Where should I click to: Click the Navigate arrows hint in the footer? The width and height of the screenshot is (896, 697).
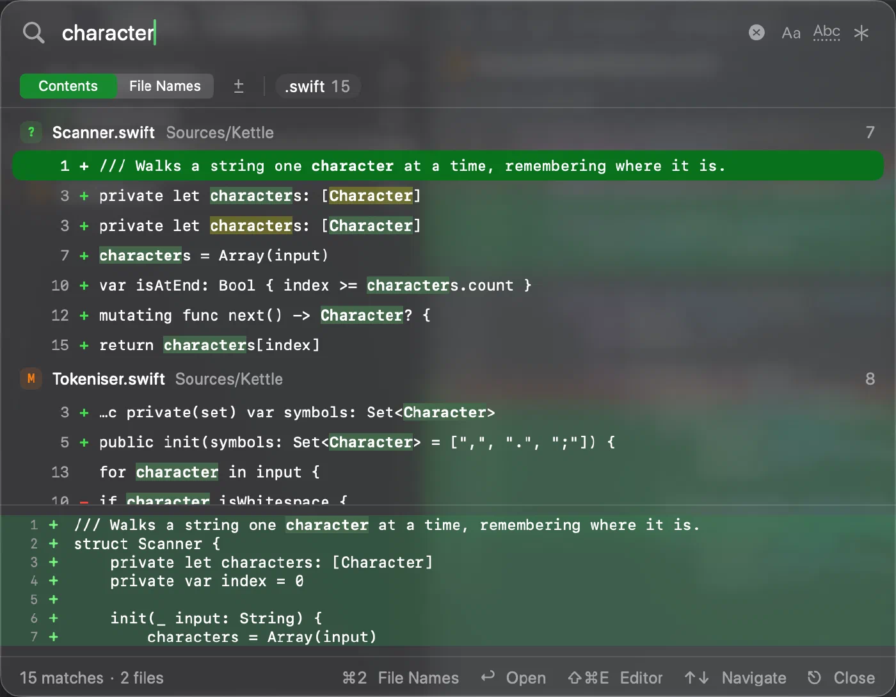pos(735,678)
